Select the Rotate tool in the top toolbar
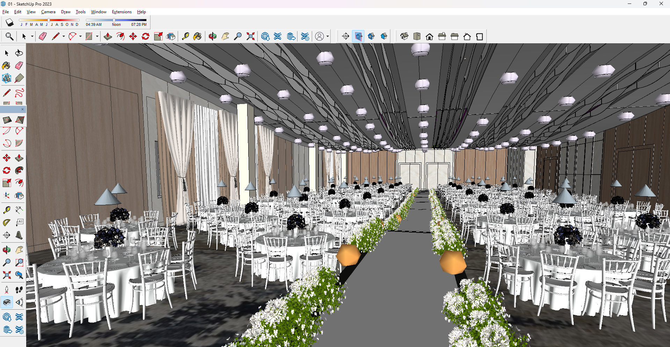 pos(146,36)
